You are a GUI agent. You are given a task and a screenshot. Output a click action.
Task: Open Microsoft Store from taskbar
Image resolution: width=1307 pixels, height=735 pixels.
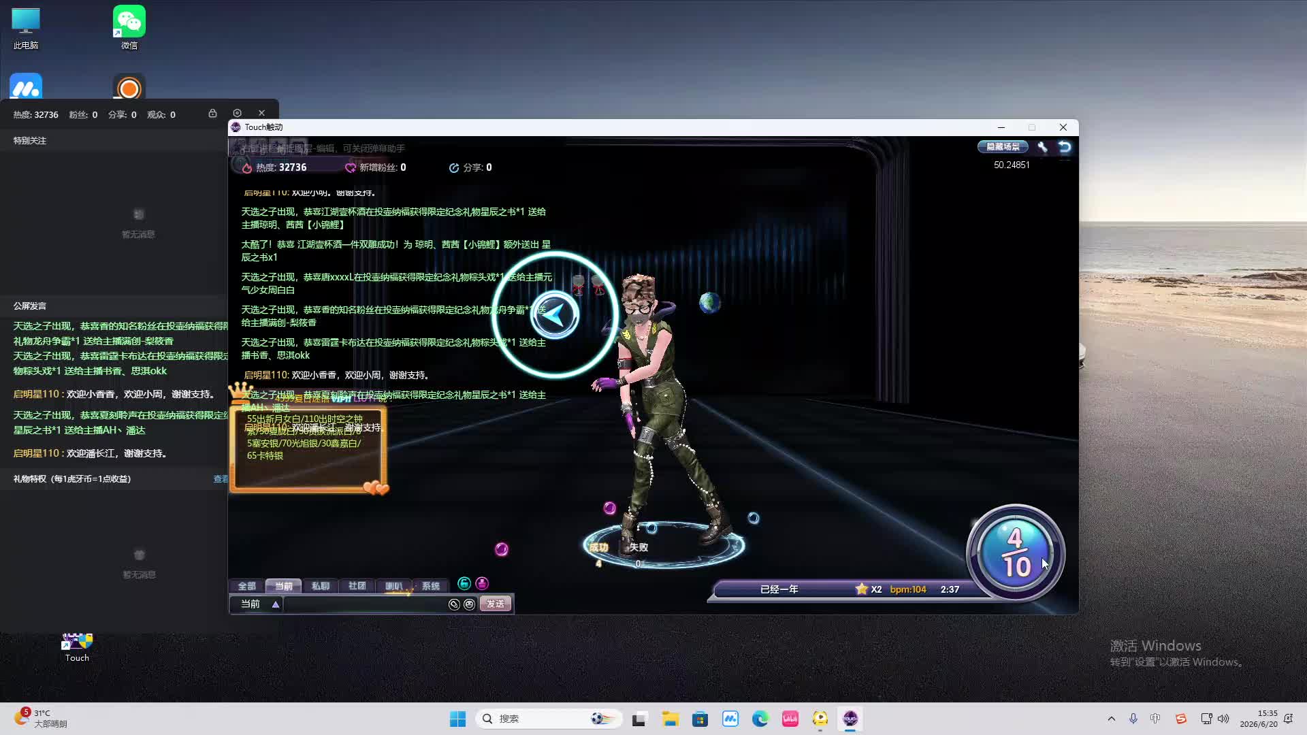(x=700, y=719)
